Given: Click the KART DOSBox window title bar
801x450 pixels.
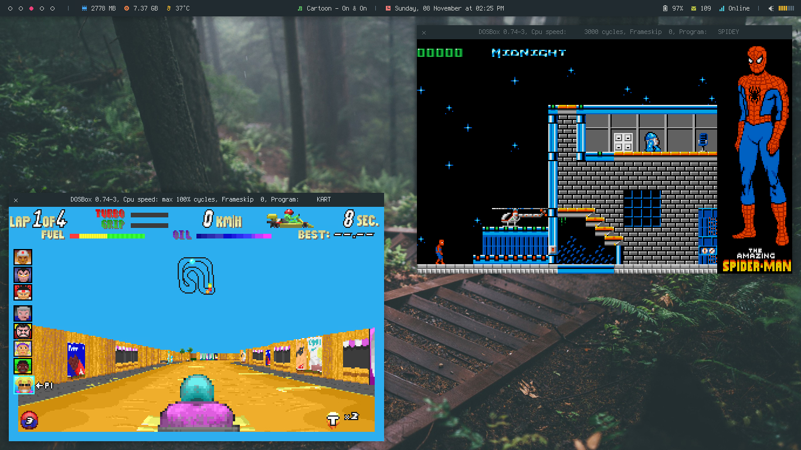Looking at the screenshot, I should [196, 199].
